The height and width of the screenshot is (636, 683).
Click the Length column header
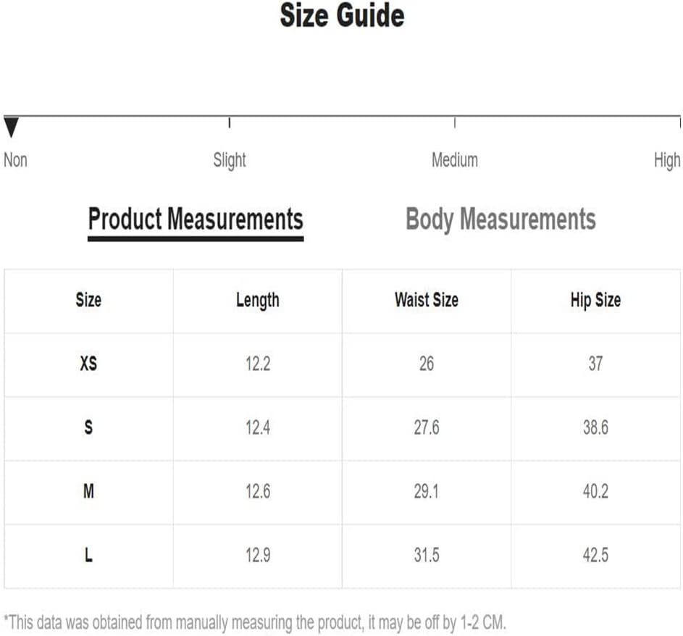(x=257, y=301)
